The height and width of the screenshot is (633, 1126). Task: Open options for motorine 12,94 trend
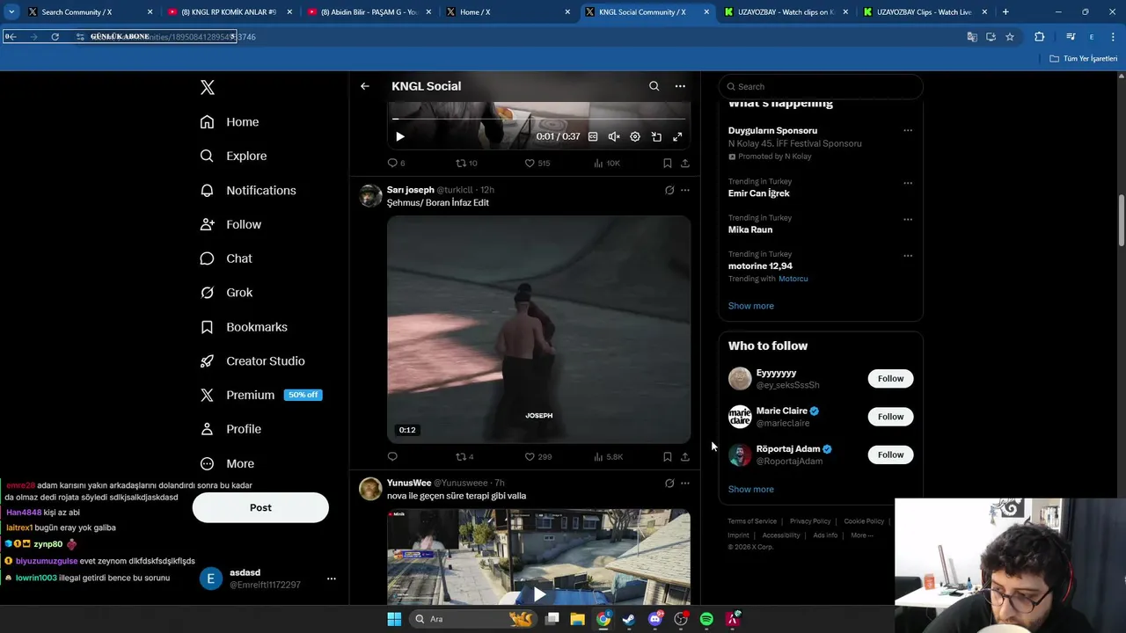908,256
